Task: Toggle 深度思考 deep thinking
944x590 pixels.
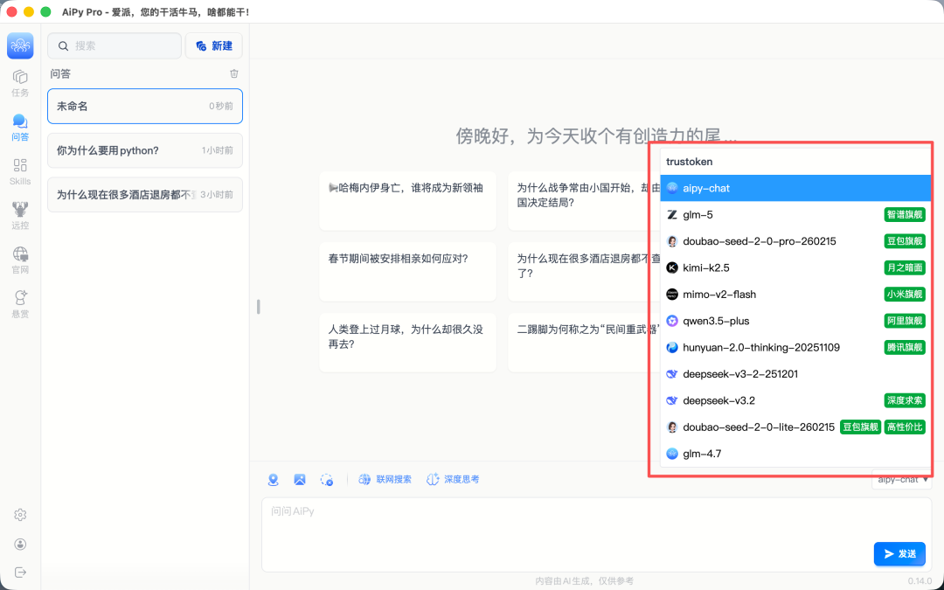Action: click(453, 479)
